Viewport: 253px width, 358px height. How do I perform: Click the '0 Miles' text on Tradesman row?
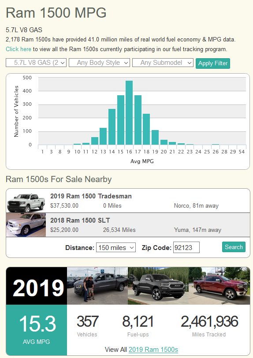click(x=112, y=205)
